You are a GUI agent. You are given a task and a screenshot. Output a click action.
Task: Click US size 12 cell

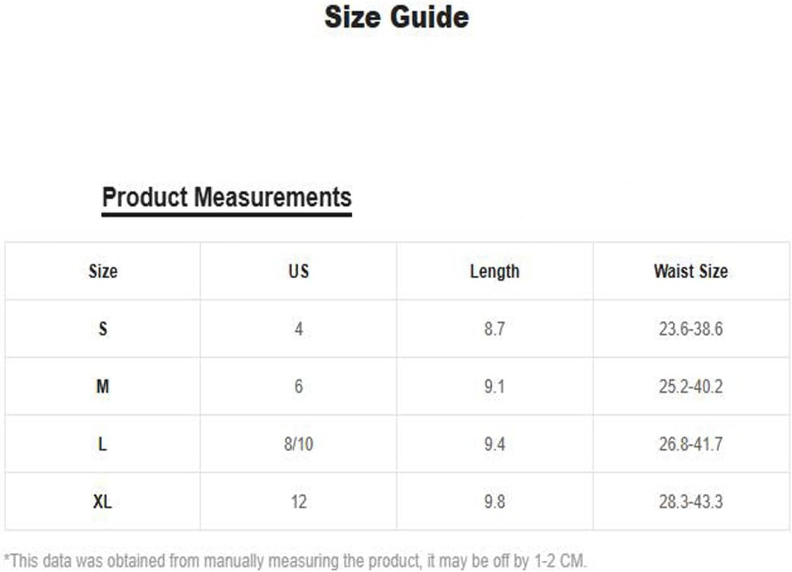(298, 501)
